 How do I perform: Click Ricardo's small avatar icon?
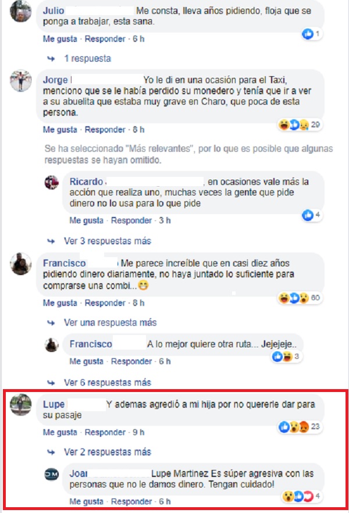[52, 183]
